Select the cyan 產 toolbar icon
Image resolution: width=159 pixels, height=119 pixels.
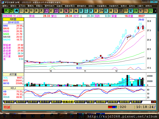click(x=131, y=11)
